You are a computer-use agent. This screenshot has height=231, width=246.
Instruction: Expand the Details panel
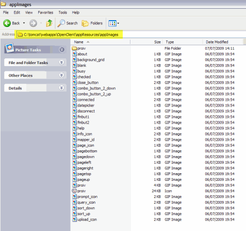coord(61,88)
